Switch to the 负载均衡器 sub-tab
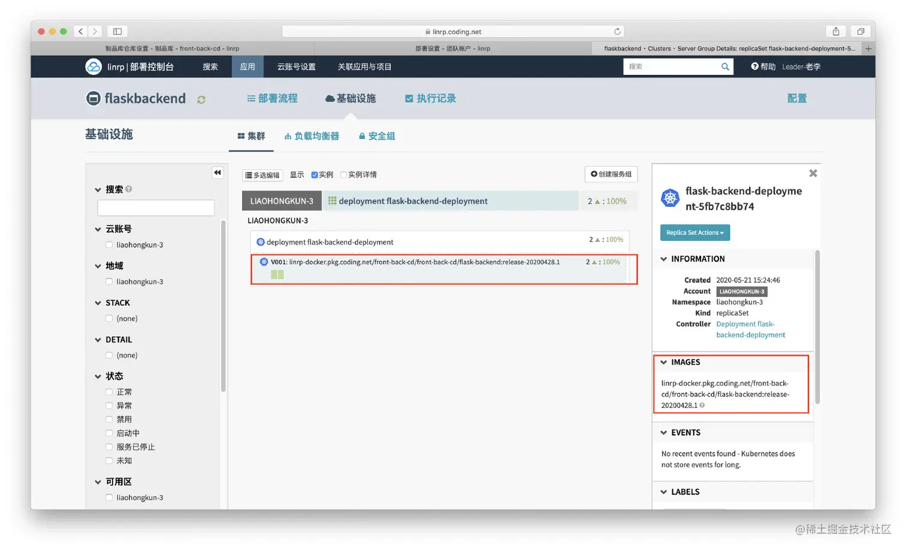This screenshot has height=550, width=906. (312, 136)
